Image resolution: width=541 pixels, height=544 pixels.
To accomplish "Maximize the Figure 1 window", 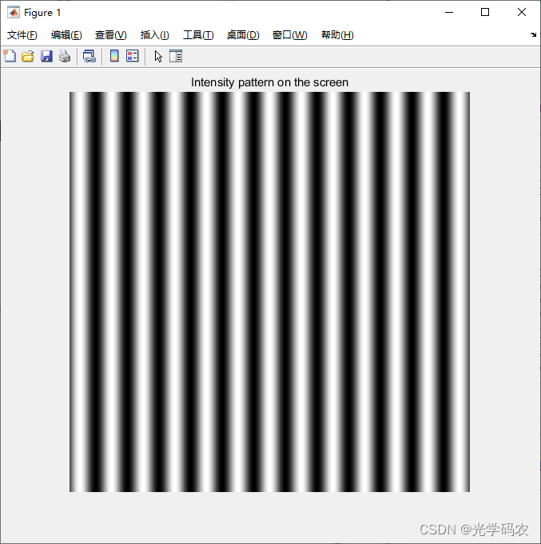I will click(x=485, y=13).
